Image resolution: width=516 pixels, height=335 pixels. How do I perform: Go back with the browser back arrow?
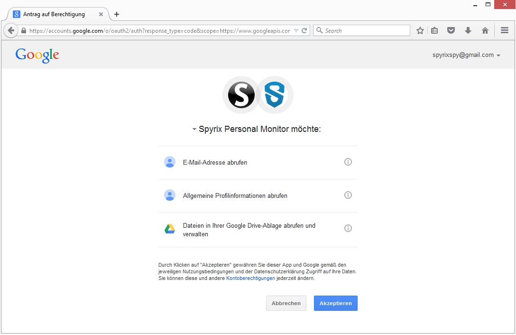pyautogui.click(x=11, y=31)
